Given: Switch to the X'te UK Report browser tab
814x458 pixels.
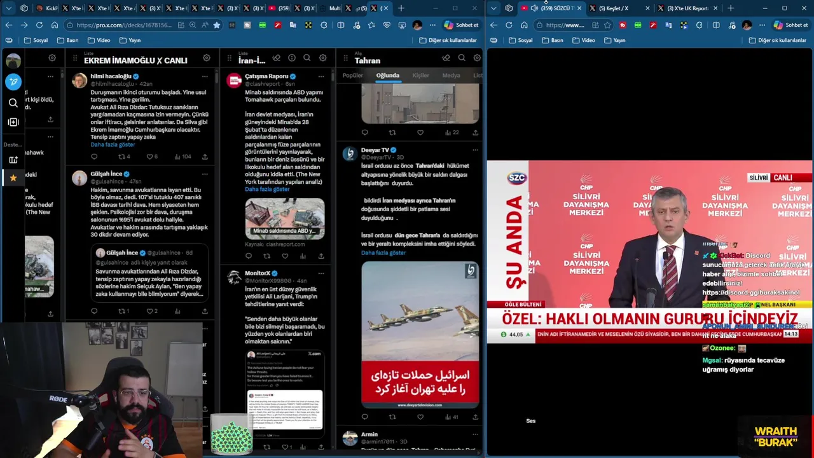Looking at the screenshot, I should click(x=687, y=8).
